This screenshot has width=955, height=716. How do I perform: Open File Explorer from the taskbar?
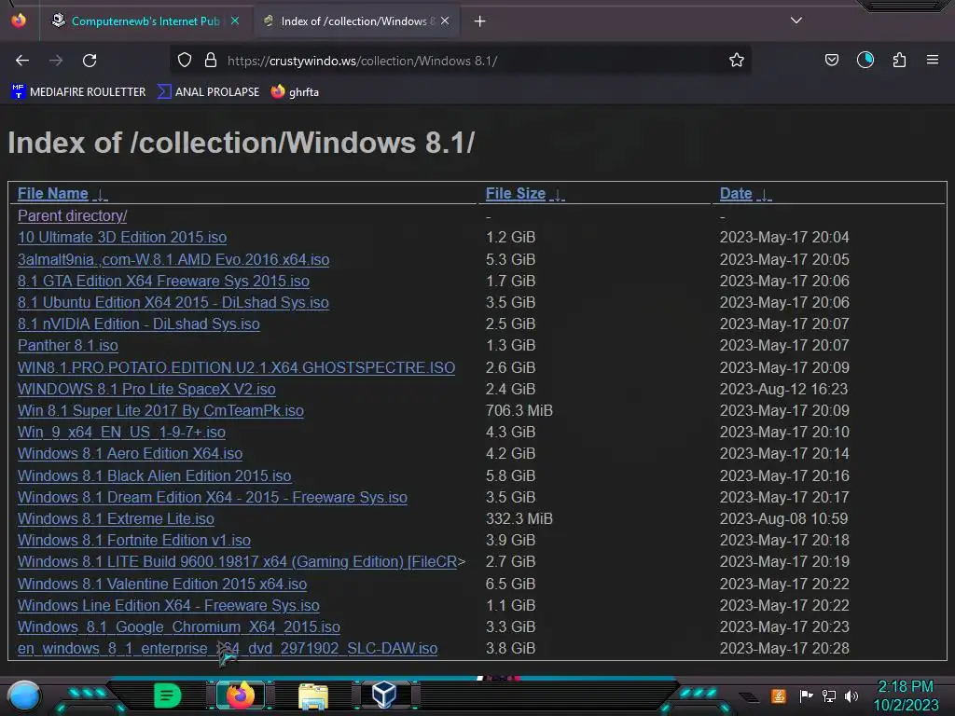[313, 695]
